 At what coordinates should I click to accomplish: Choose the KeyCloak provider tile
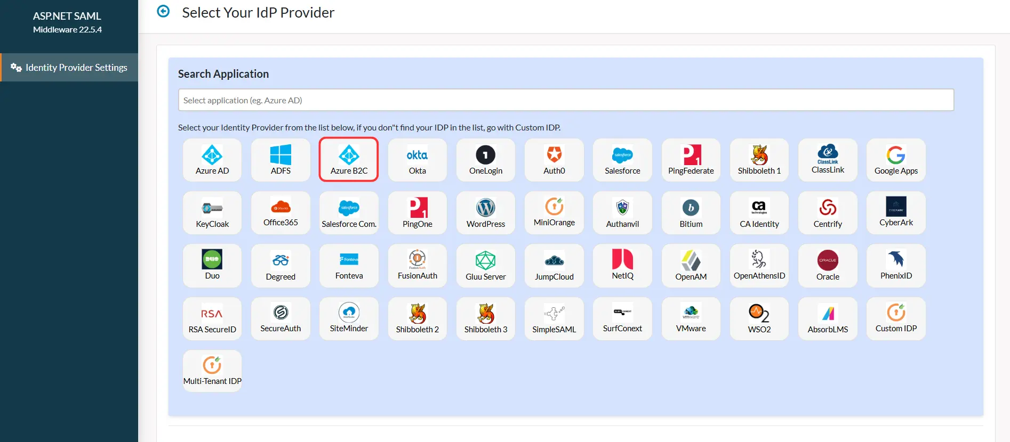pyautogui.click(x=212, y=212)
